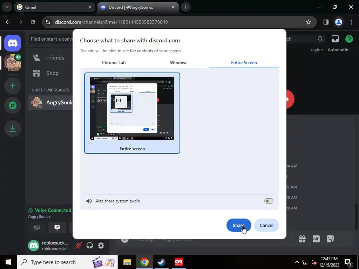The image size is (359, 269).
Task: Open the tab search dropdown arrow
Action: click(7, 7)
